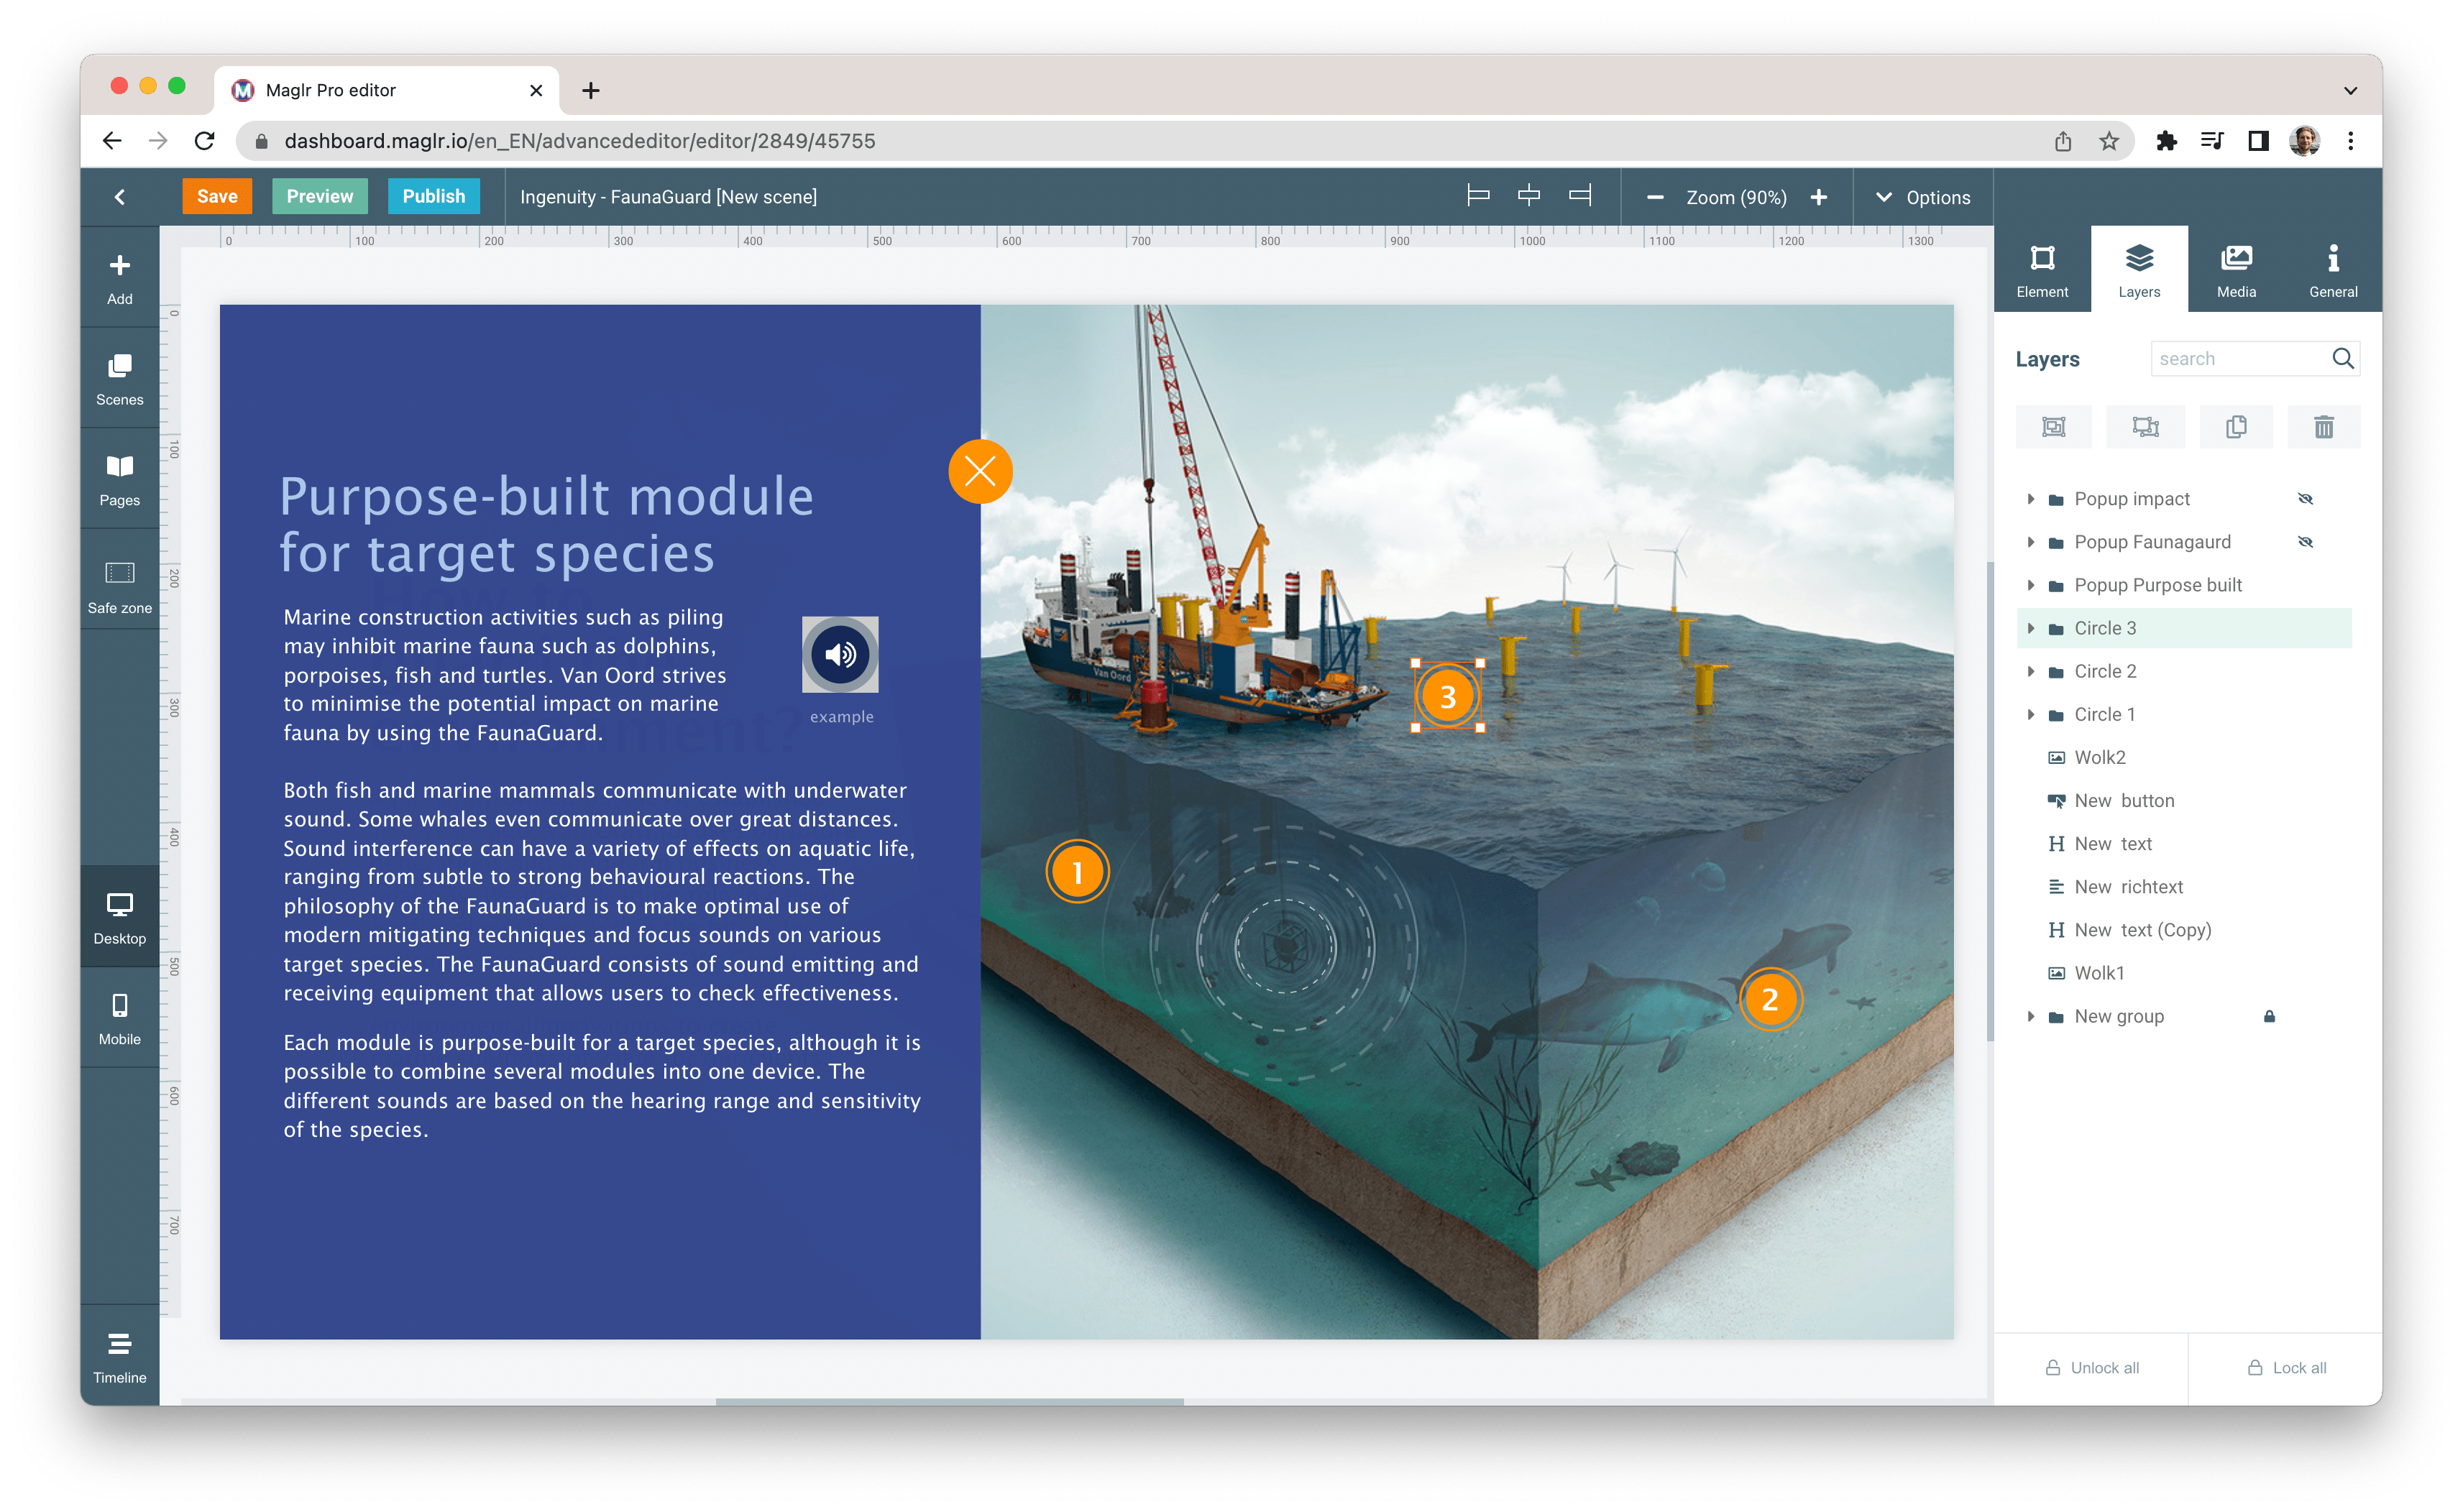Switch to Mobile view
The image size is (2463, 1512).
click(x=119, y=1018)
